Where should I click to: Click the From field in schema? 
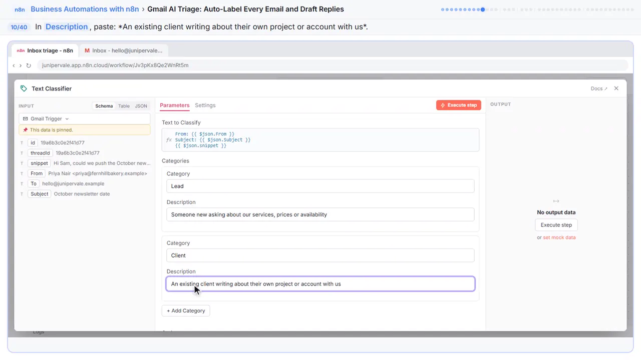pyautogui.click(x=37, y=173)
